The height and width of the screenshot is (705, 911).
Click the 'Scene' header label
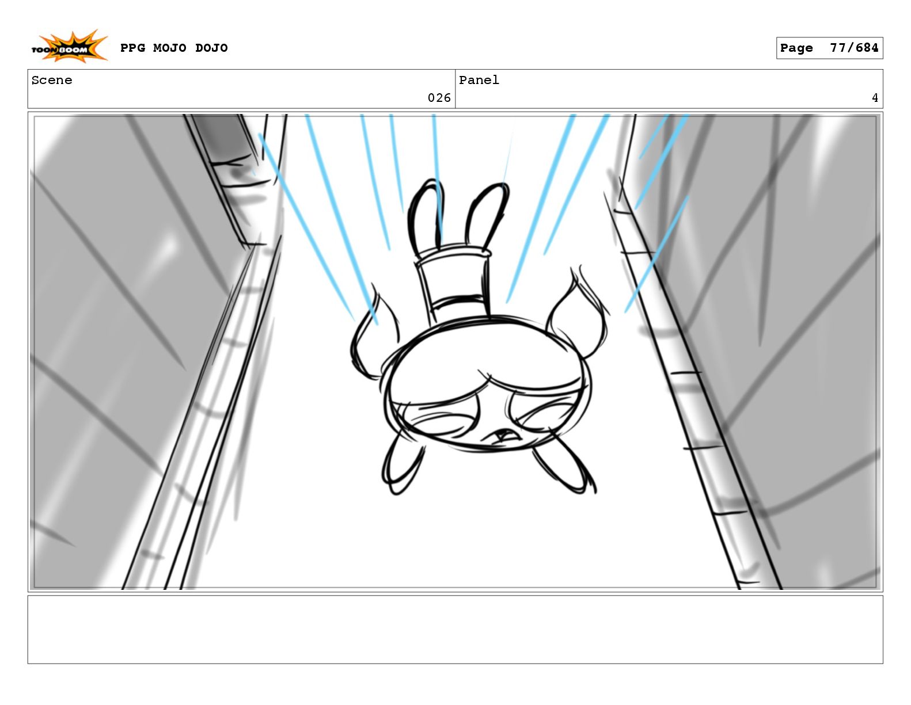coord(52,80)
